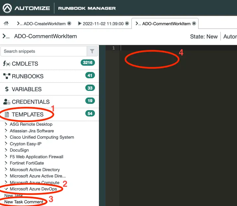Click the filter funnel icon beside search
The image size is (237, 206).
(92, 51)
